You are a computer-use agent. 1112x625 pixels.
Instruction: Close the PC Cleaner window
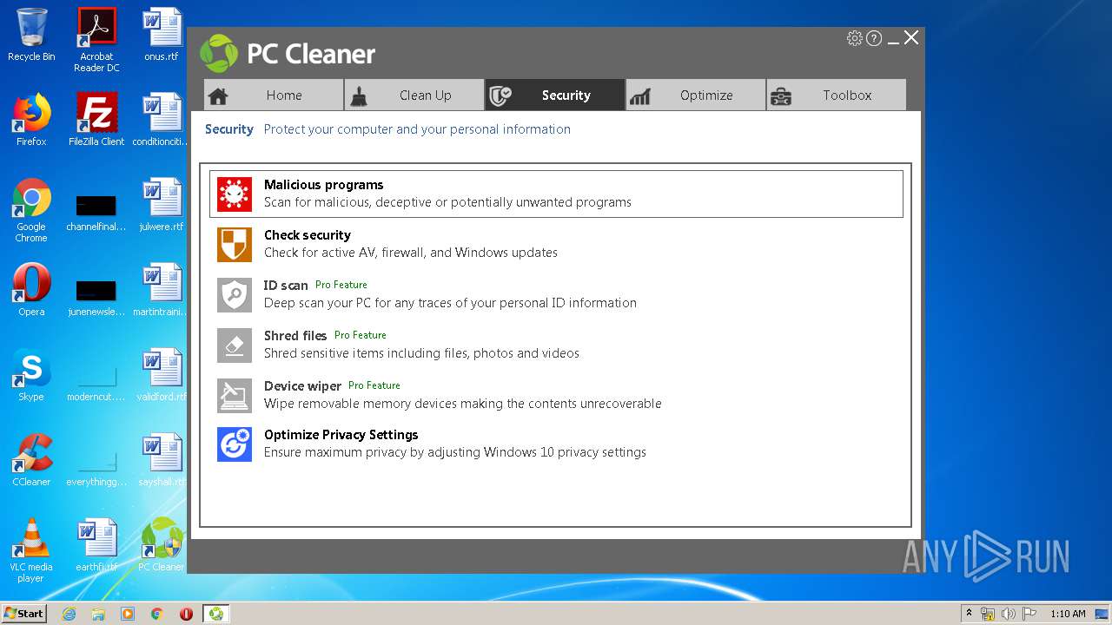[911, 37]
